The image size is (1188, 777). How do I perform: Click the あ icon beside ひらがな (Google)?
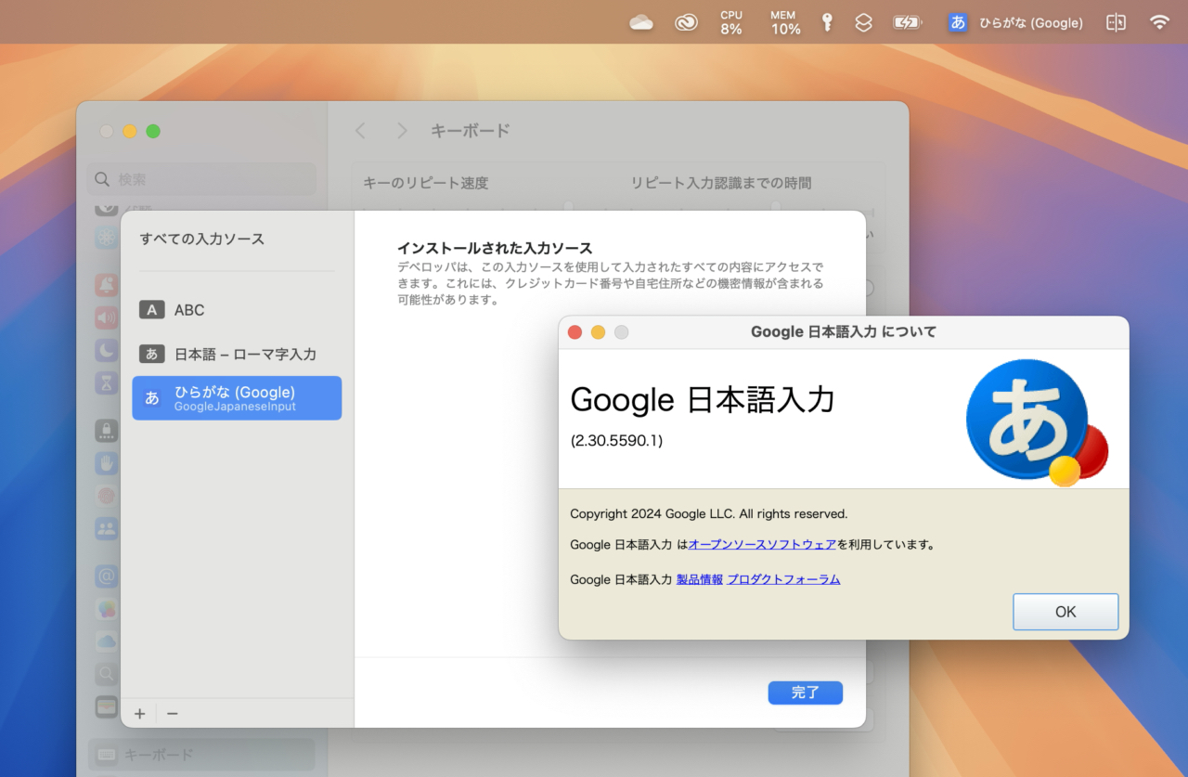click(151, 398)
